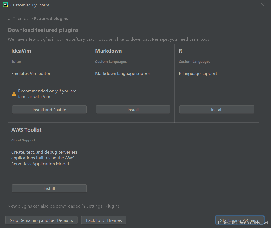Viewport: 271px width, 228px height.
Task: Click the Settings | Plugins hint text
Action: (64, 206)
